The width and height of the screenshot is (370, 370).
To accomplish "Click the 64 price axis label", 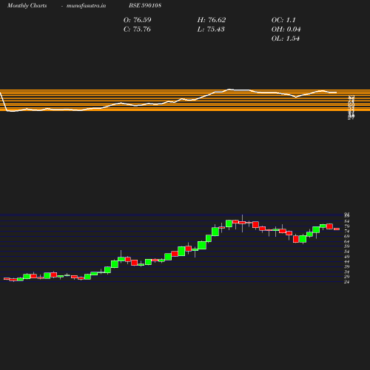I will [347, 241].
